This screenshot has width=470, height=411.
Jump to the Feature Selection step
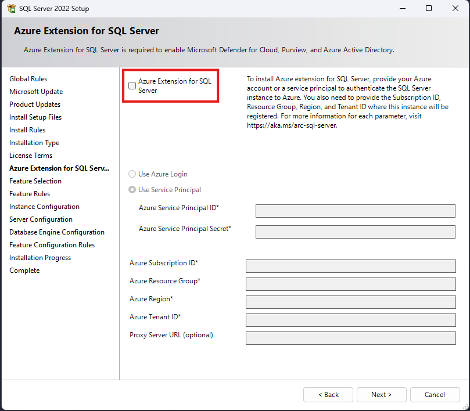pyautogui.click(x=35, y=181)
